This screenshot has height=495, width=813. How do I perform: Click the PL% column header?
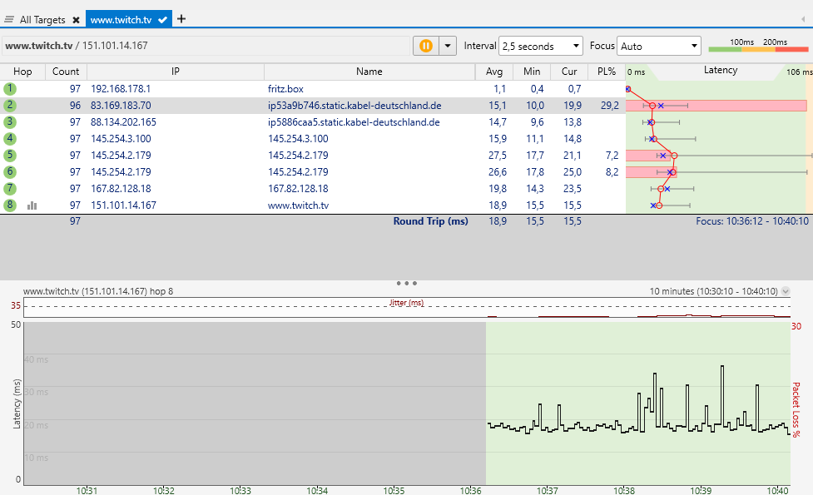click(606, 72)
